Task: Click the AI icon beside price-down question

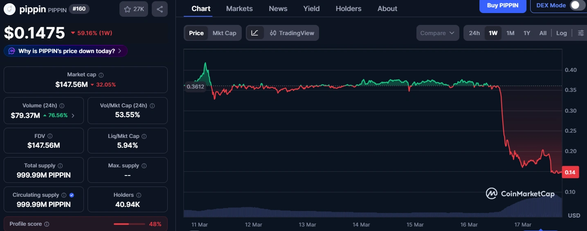Action: (11, 51)
